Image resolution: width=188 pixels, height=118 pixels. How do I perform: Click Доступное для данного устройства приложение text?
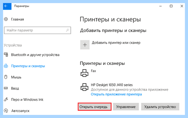129,90
